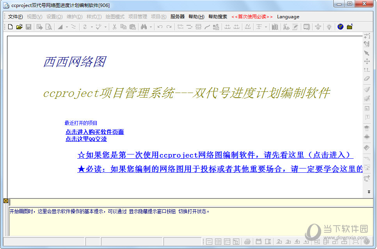This screenshot has width=377, height=249.
Task: Click the tree structure view icon in bottom toolbar
Action: click(236, 242)
